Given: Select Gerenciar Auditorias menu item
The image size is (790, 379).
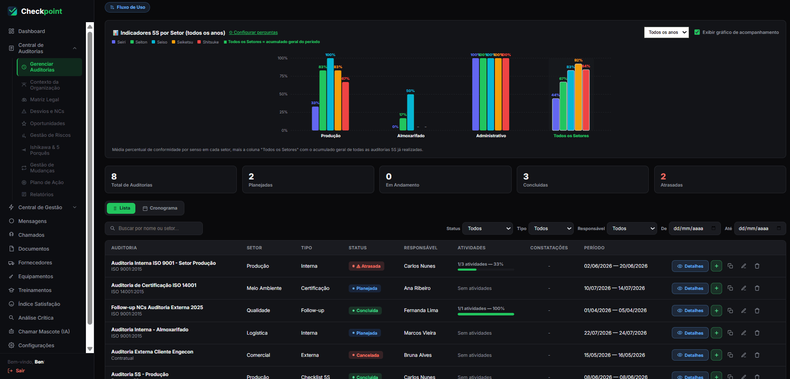Looking at the screenshot, I should 49,67.
